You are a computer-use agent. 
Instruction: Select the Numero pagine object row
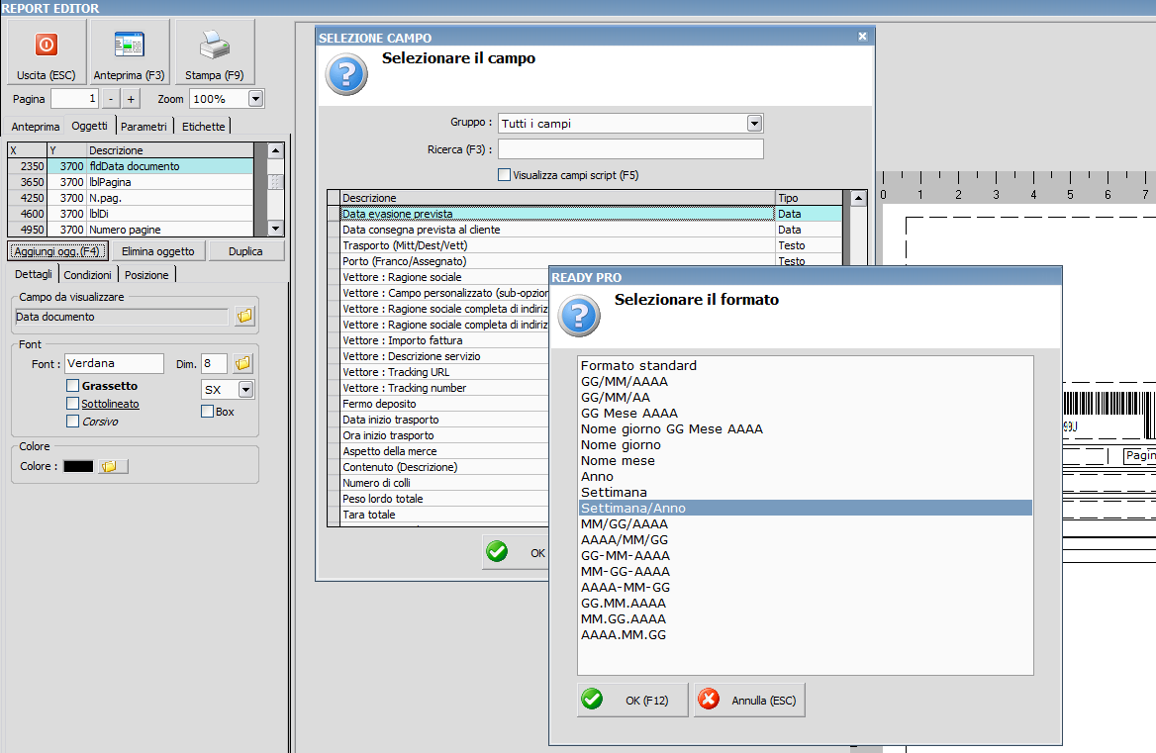click(x=131, y=230)
